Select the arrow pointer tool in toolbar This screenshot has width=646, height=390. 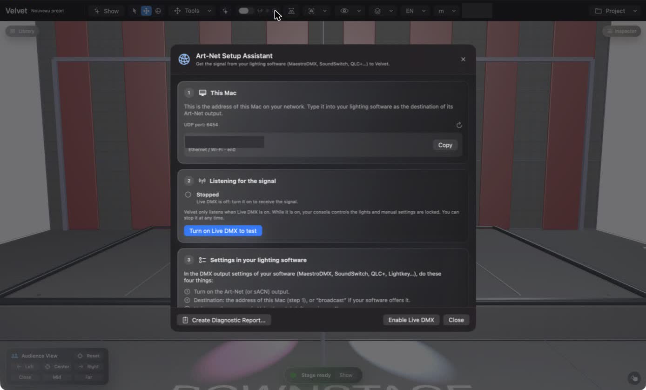[135, 11]
